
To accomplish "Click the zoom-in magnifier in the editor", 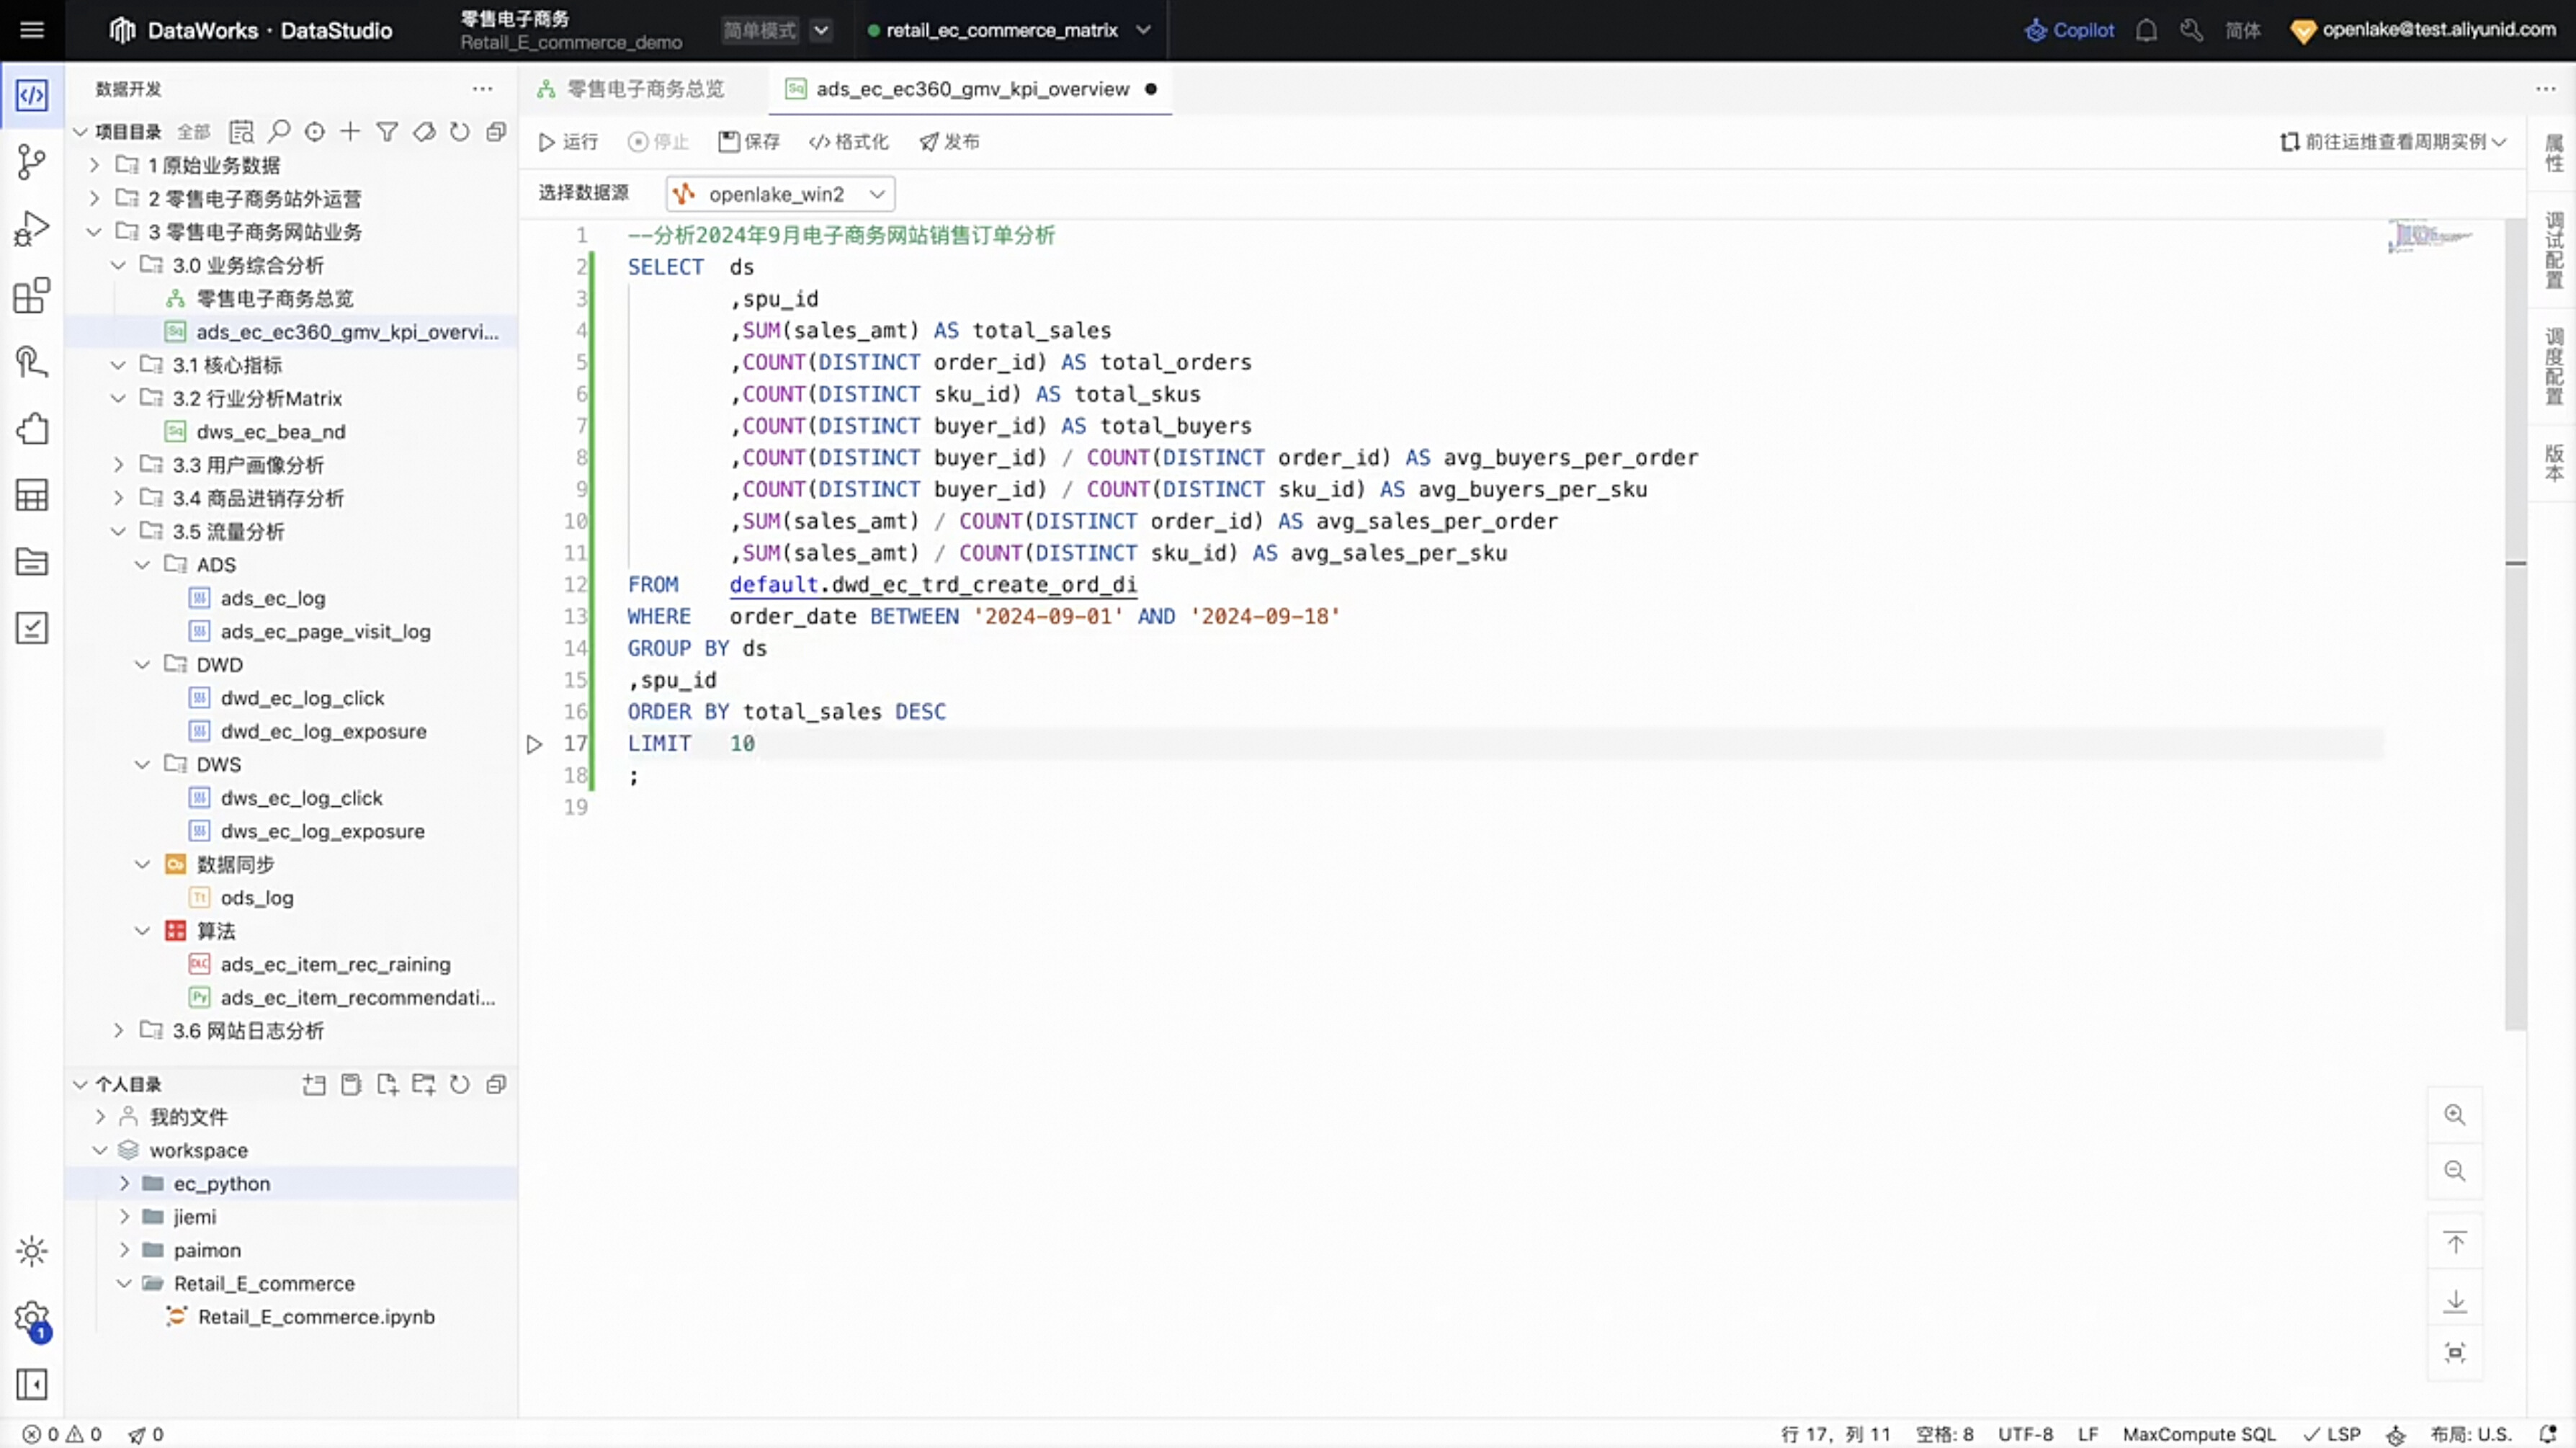I will 2454,1114.
